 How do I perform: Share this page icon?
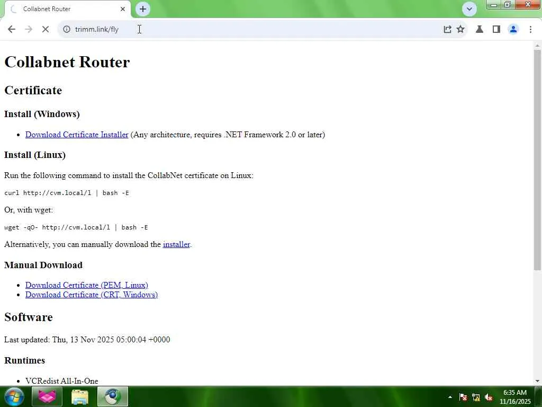tap(447, 29)
